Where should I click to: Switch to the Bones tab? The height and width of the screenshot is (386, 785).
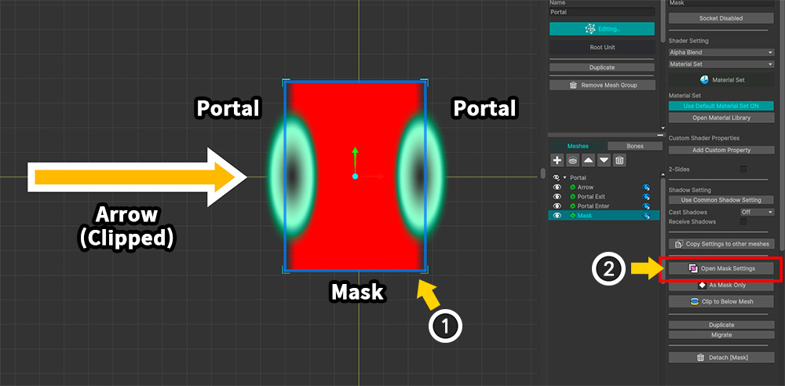point(633,146)
